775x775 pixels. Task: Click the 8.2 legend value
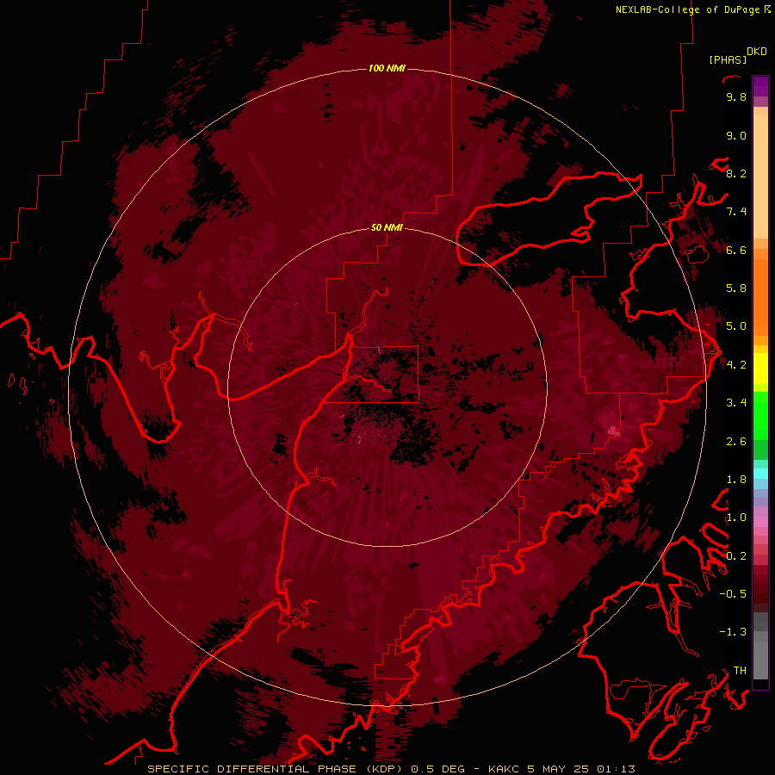click(x=736, y=173)
